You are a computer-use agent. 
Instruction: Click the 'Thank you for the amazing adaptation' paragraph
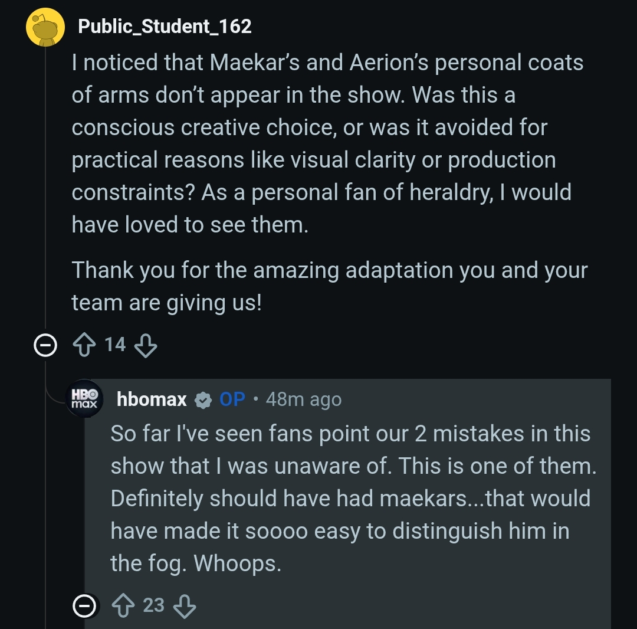[329, 286]
